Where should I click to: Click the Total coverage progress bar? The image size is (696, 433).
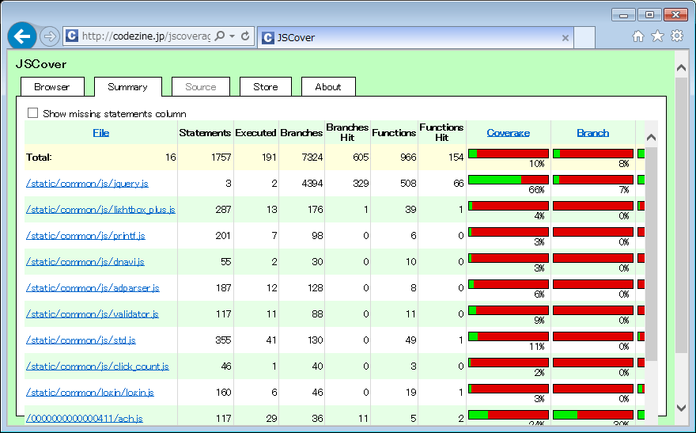point(508,154)
